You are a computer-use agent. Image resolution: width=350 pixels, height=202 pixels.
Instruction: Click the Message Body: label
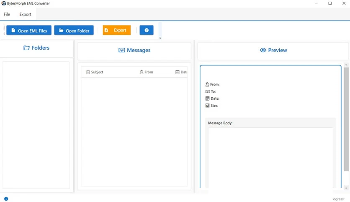(x=220, y=123)
